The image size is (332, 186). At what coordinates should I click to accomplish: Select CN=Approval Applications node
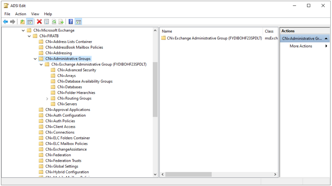click(68, 110)
